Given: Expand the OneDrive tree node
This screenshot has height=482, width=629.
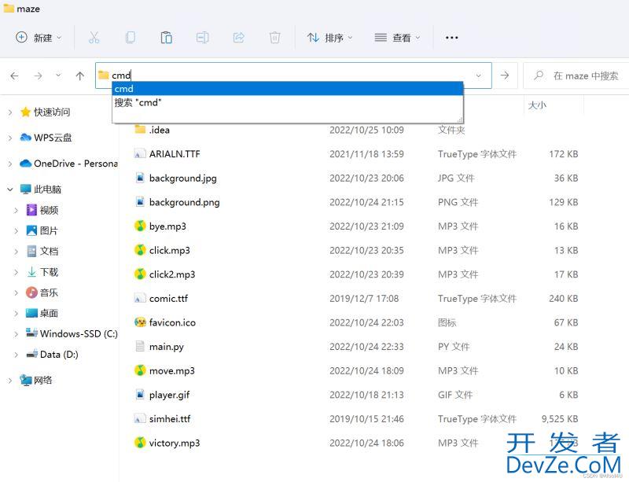Looking at the screenshot, I should coord(10,164).
